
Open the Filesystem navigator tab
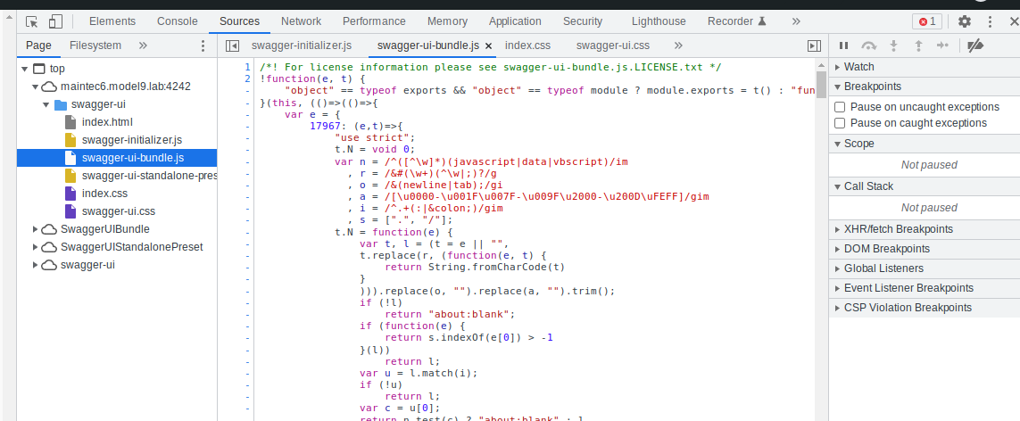coord(95,45)
